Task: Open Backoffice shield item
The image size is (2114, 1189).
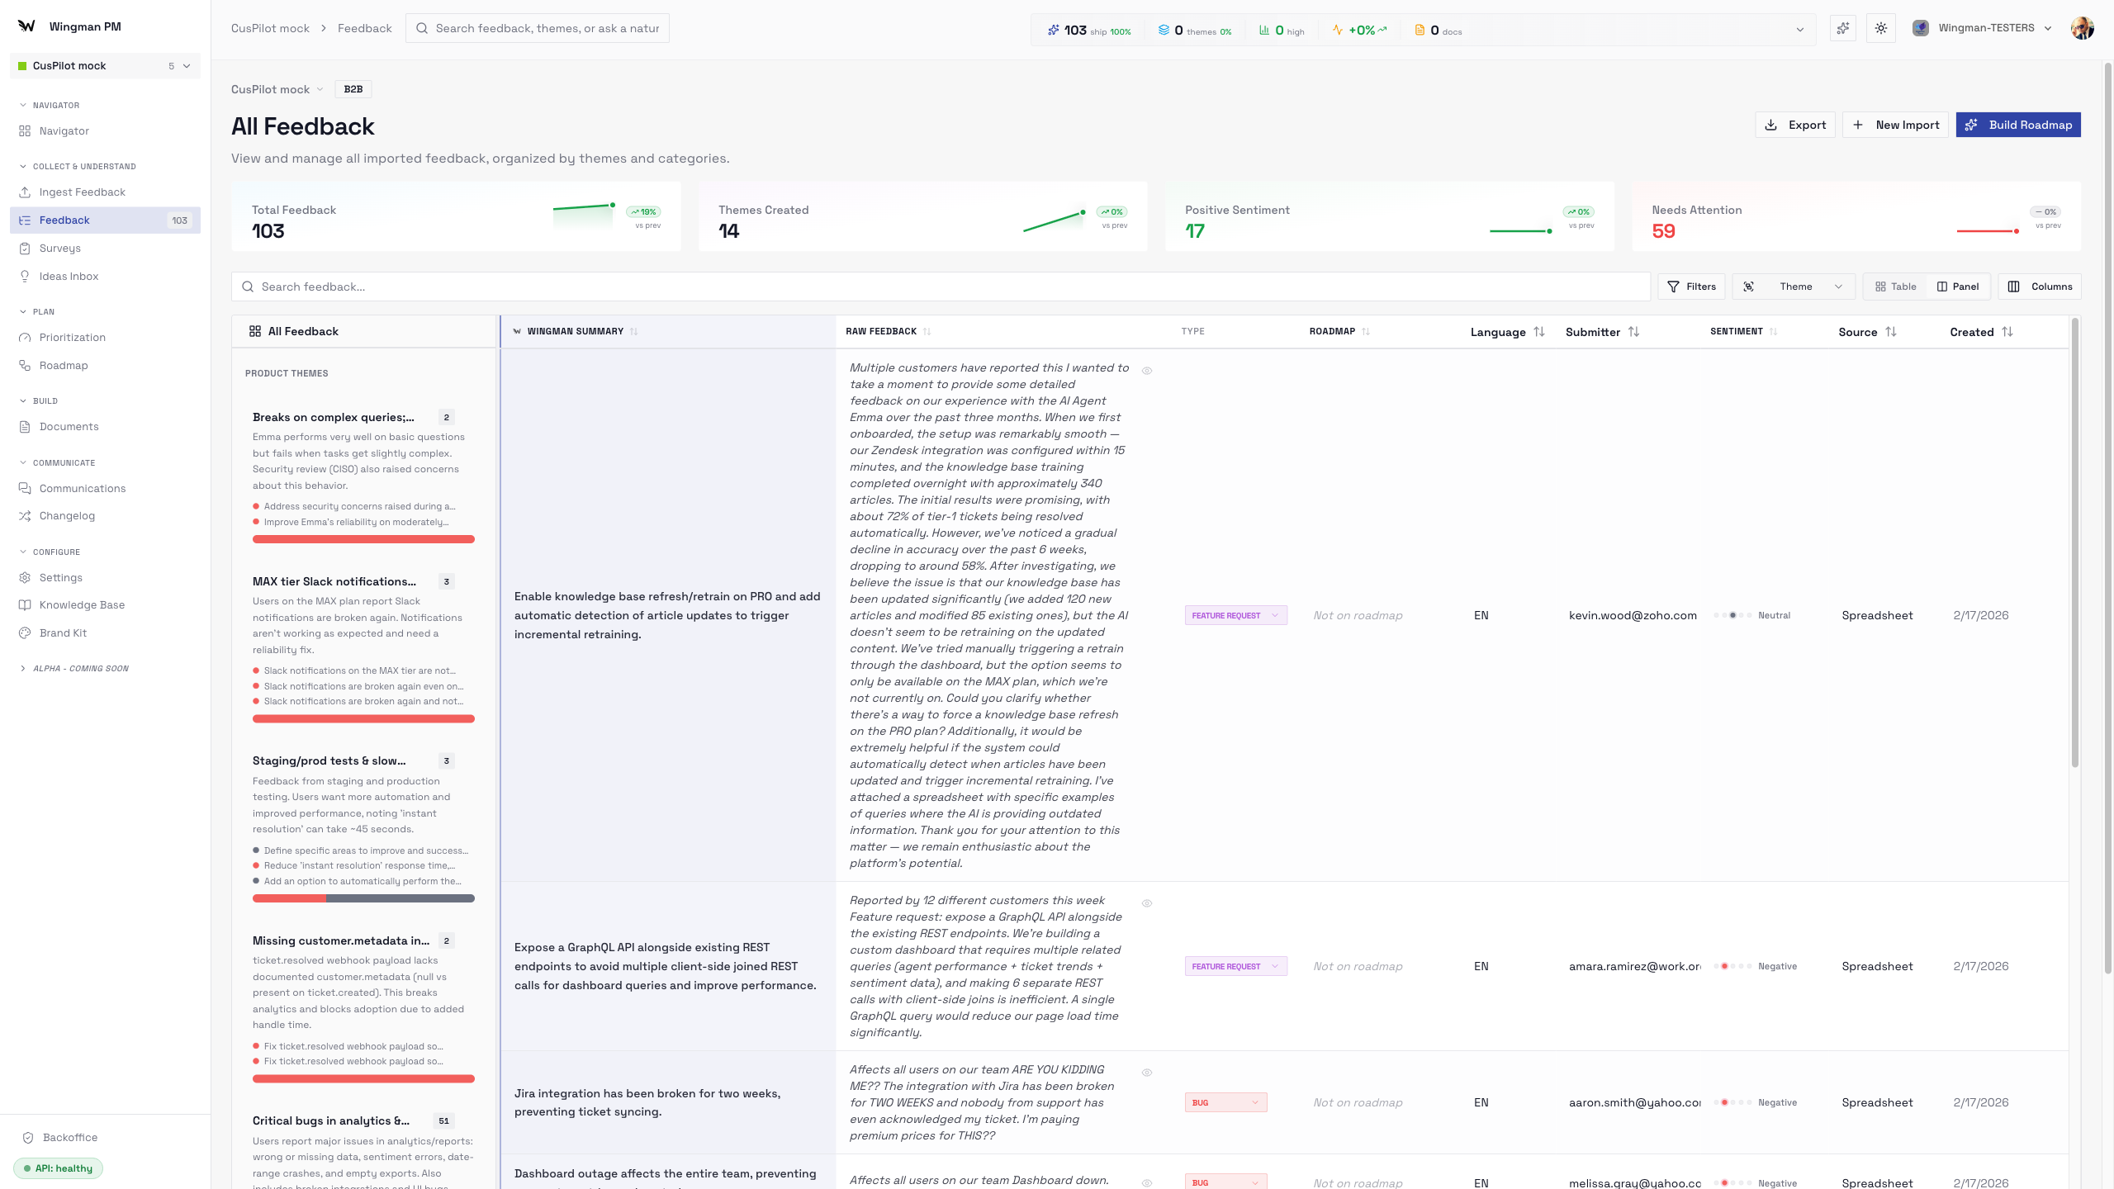Action: 69,1137
